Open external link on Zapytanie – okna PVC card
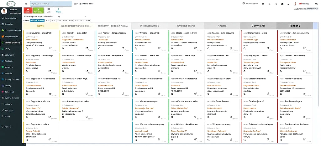Screen dimensions: 321x146 pos(50,48)
